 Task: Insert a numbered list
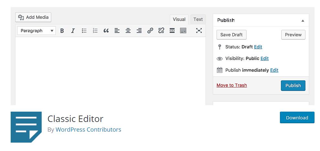click(x=95, y=31)
